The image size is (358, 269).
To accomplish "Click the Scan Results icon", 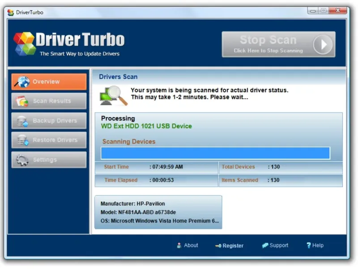I will [22, 101].
